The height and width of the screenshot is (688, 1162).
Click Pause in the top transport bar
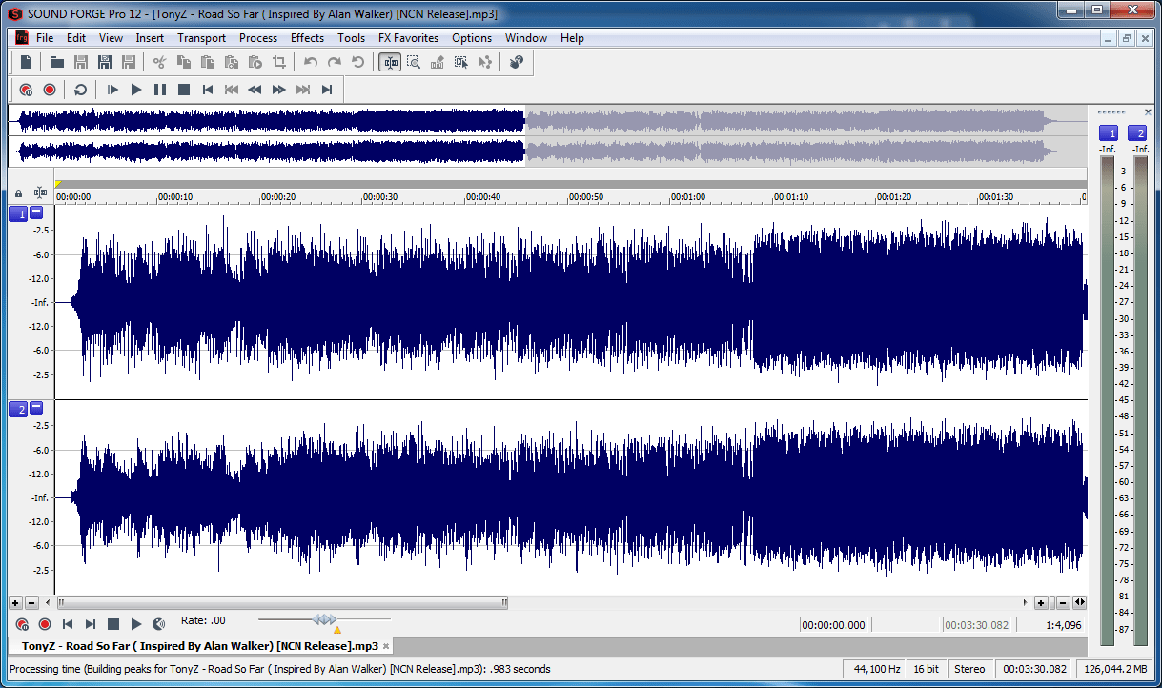pyautogui.click(x=160, y=90)
